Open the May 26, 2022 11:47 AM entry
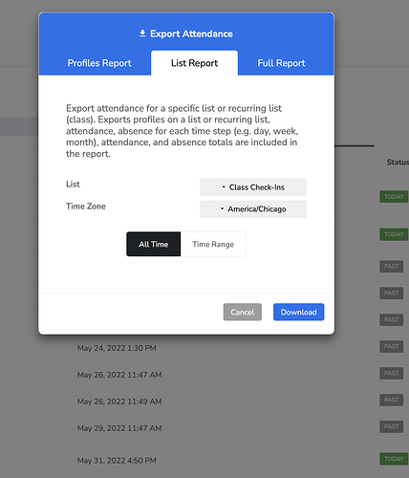This screenshot has height=478, width=409. click(119, 375)
